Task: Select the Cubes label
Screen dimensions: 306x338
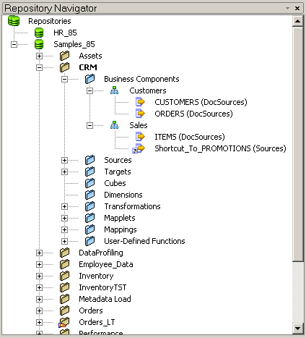Action: click(115, 183)
